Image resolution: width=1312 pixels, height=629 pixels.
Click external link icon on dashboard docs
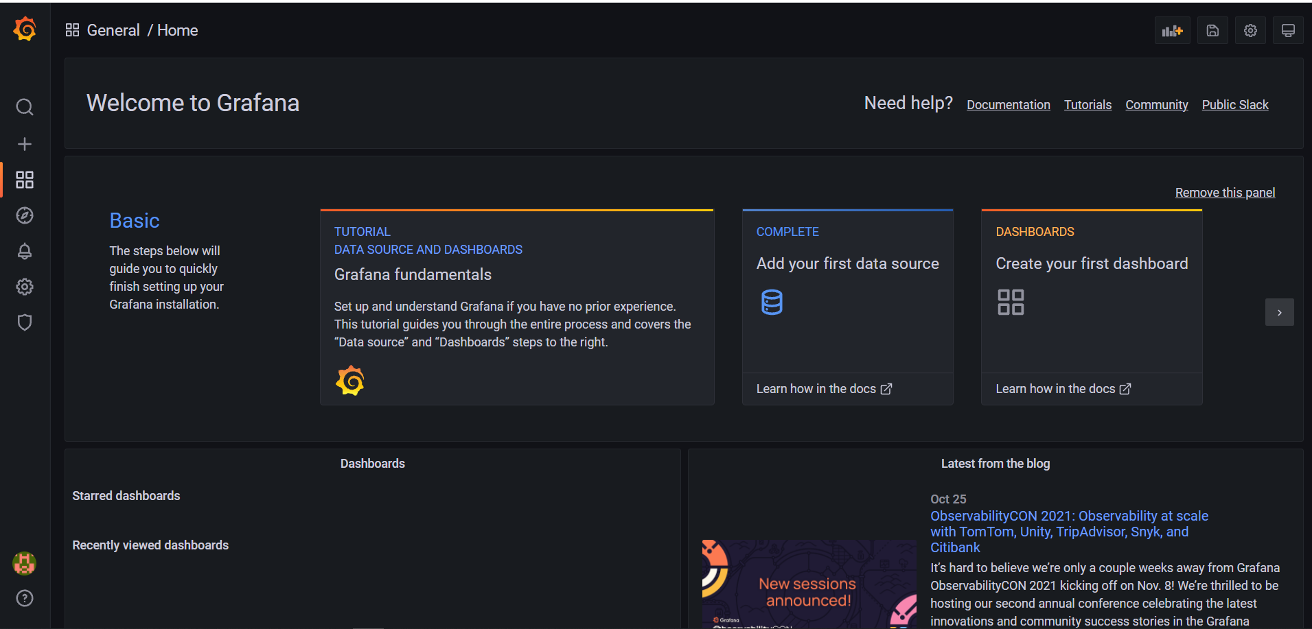[x=1125, y=389]
